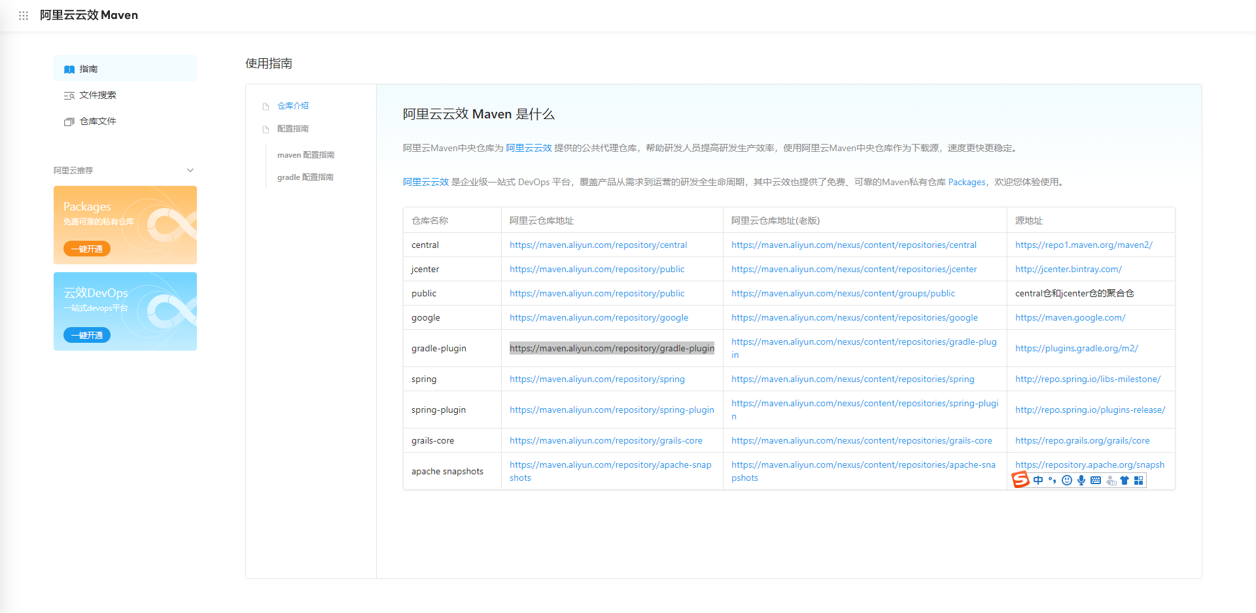Click the 阿里云云效 Maven header title
Screen dimensions: 1256x613
coord(89,15)
